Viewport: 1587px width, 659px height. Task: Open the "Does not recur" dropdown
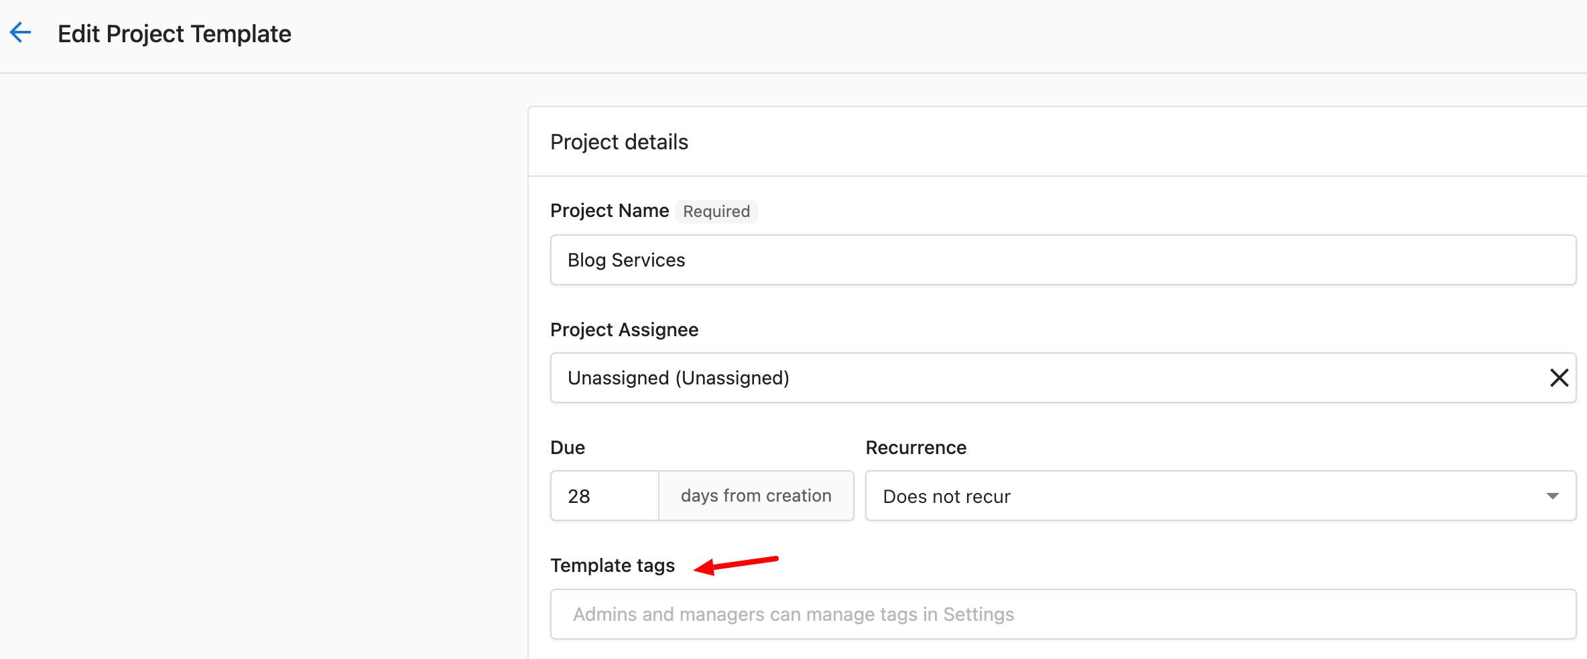click(x=1220, y=496)
